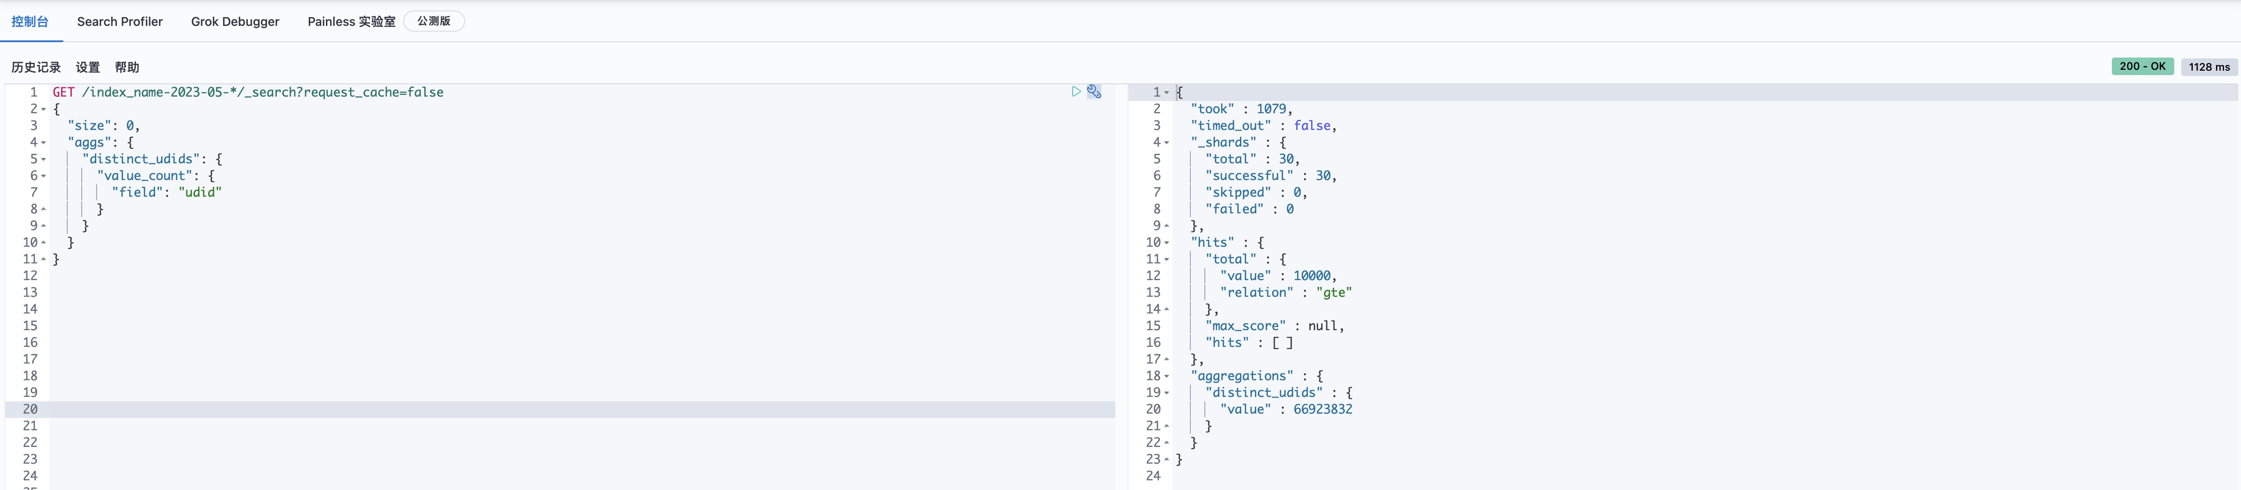
Task: Click "took" : 1079 in response
Action: pos(1241,109)
